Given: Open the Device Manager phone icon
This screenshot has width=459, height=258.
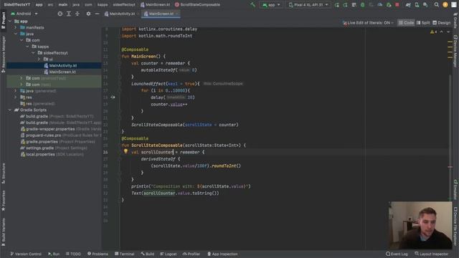Looking at the screenshot, I should coord(417,5).
